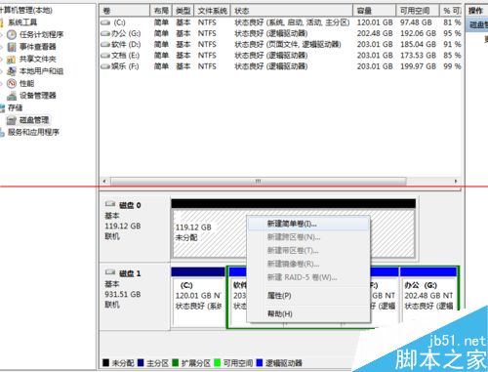The width and height of the screenshot is (488, 372).
Task: Click the horizontal scrollbar thumb
Action: pos(259,181)
